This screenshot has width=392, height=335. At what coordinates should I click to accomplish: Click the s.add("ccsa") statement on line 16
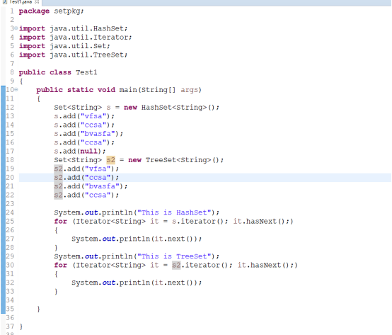[x=84, y=142]
